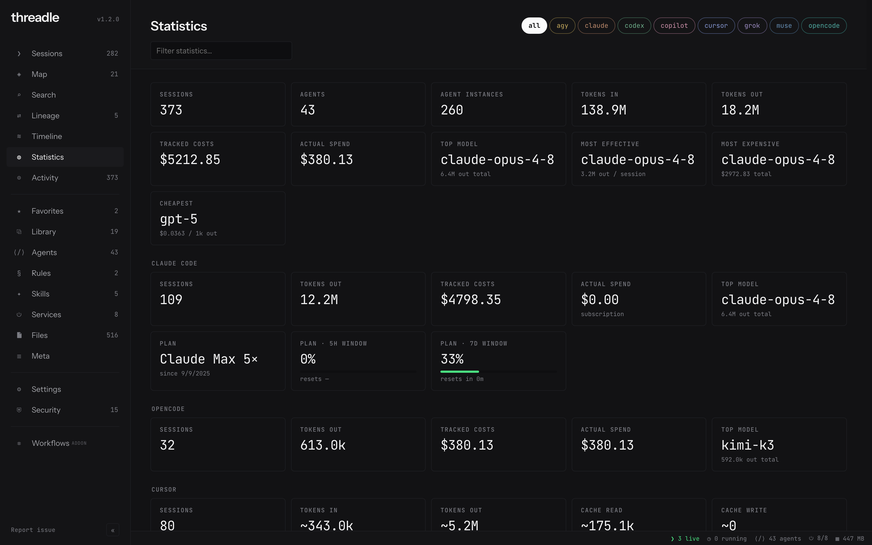The width and height of the screenshot is (872, 545).
Task: Open the Statistics page in sidebar
Action: point(65,157)
